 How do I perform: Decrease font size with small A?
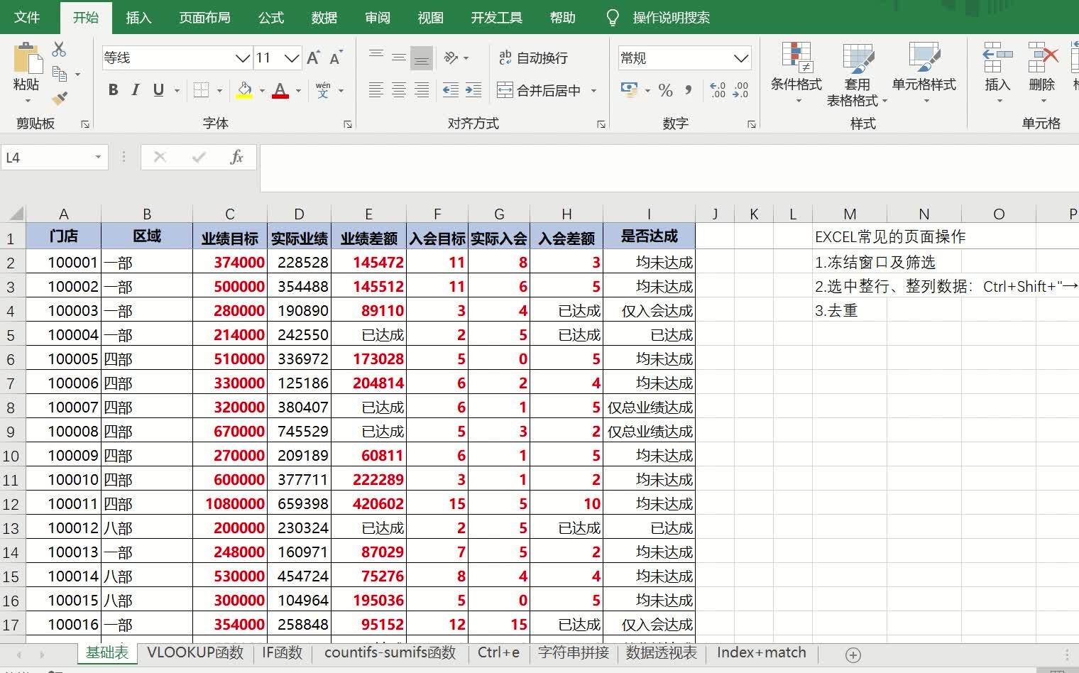point(336,58)
